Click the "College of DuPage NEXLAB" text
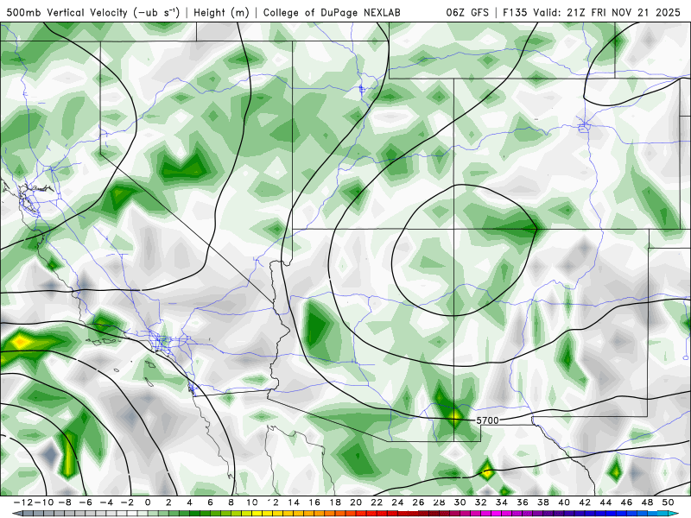 point(332,12)
